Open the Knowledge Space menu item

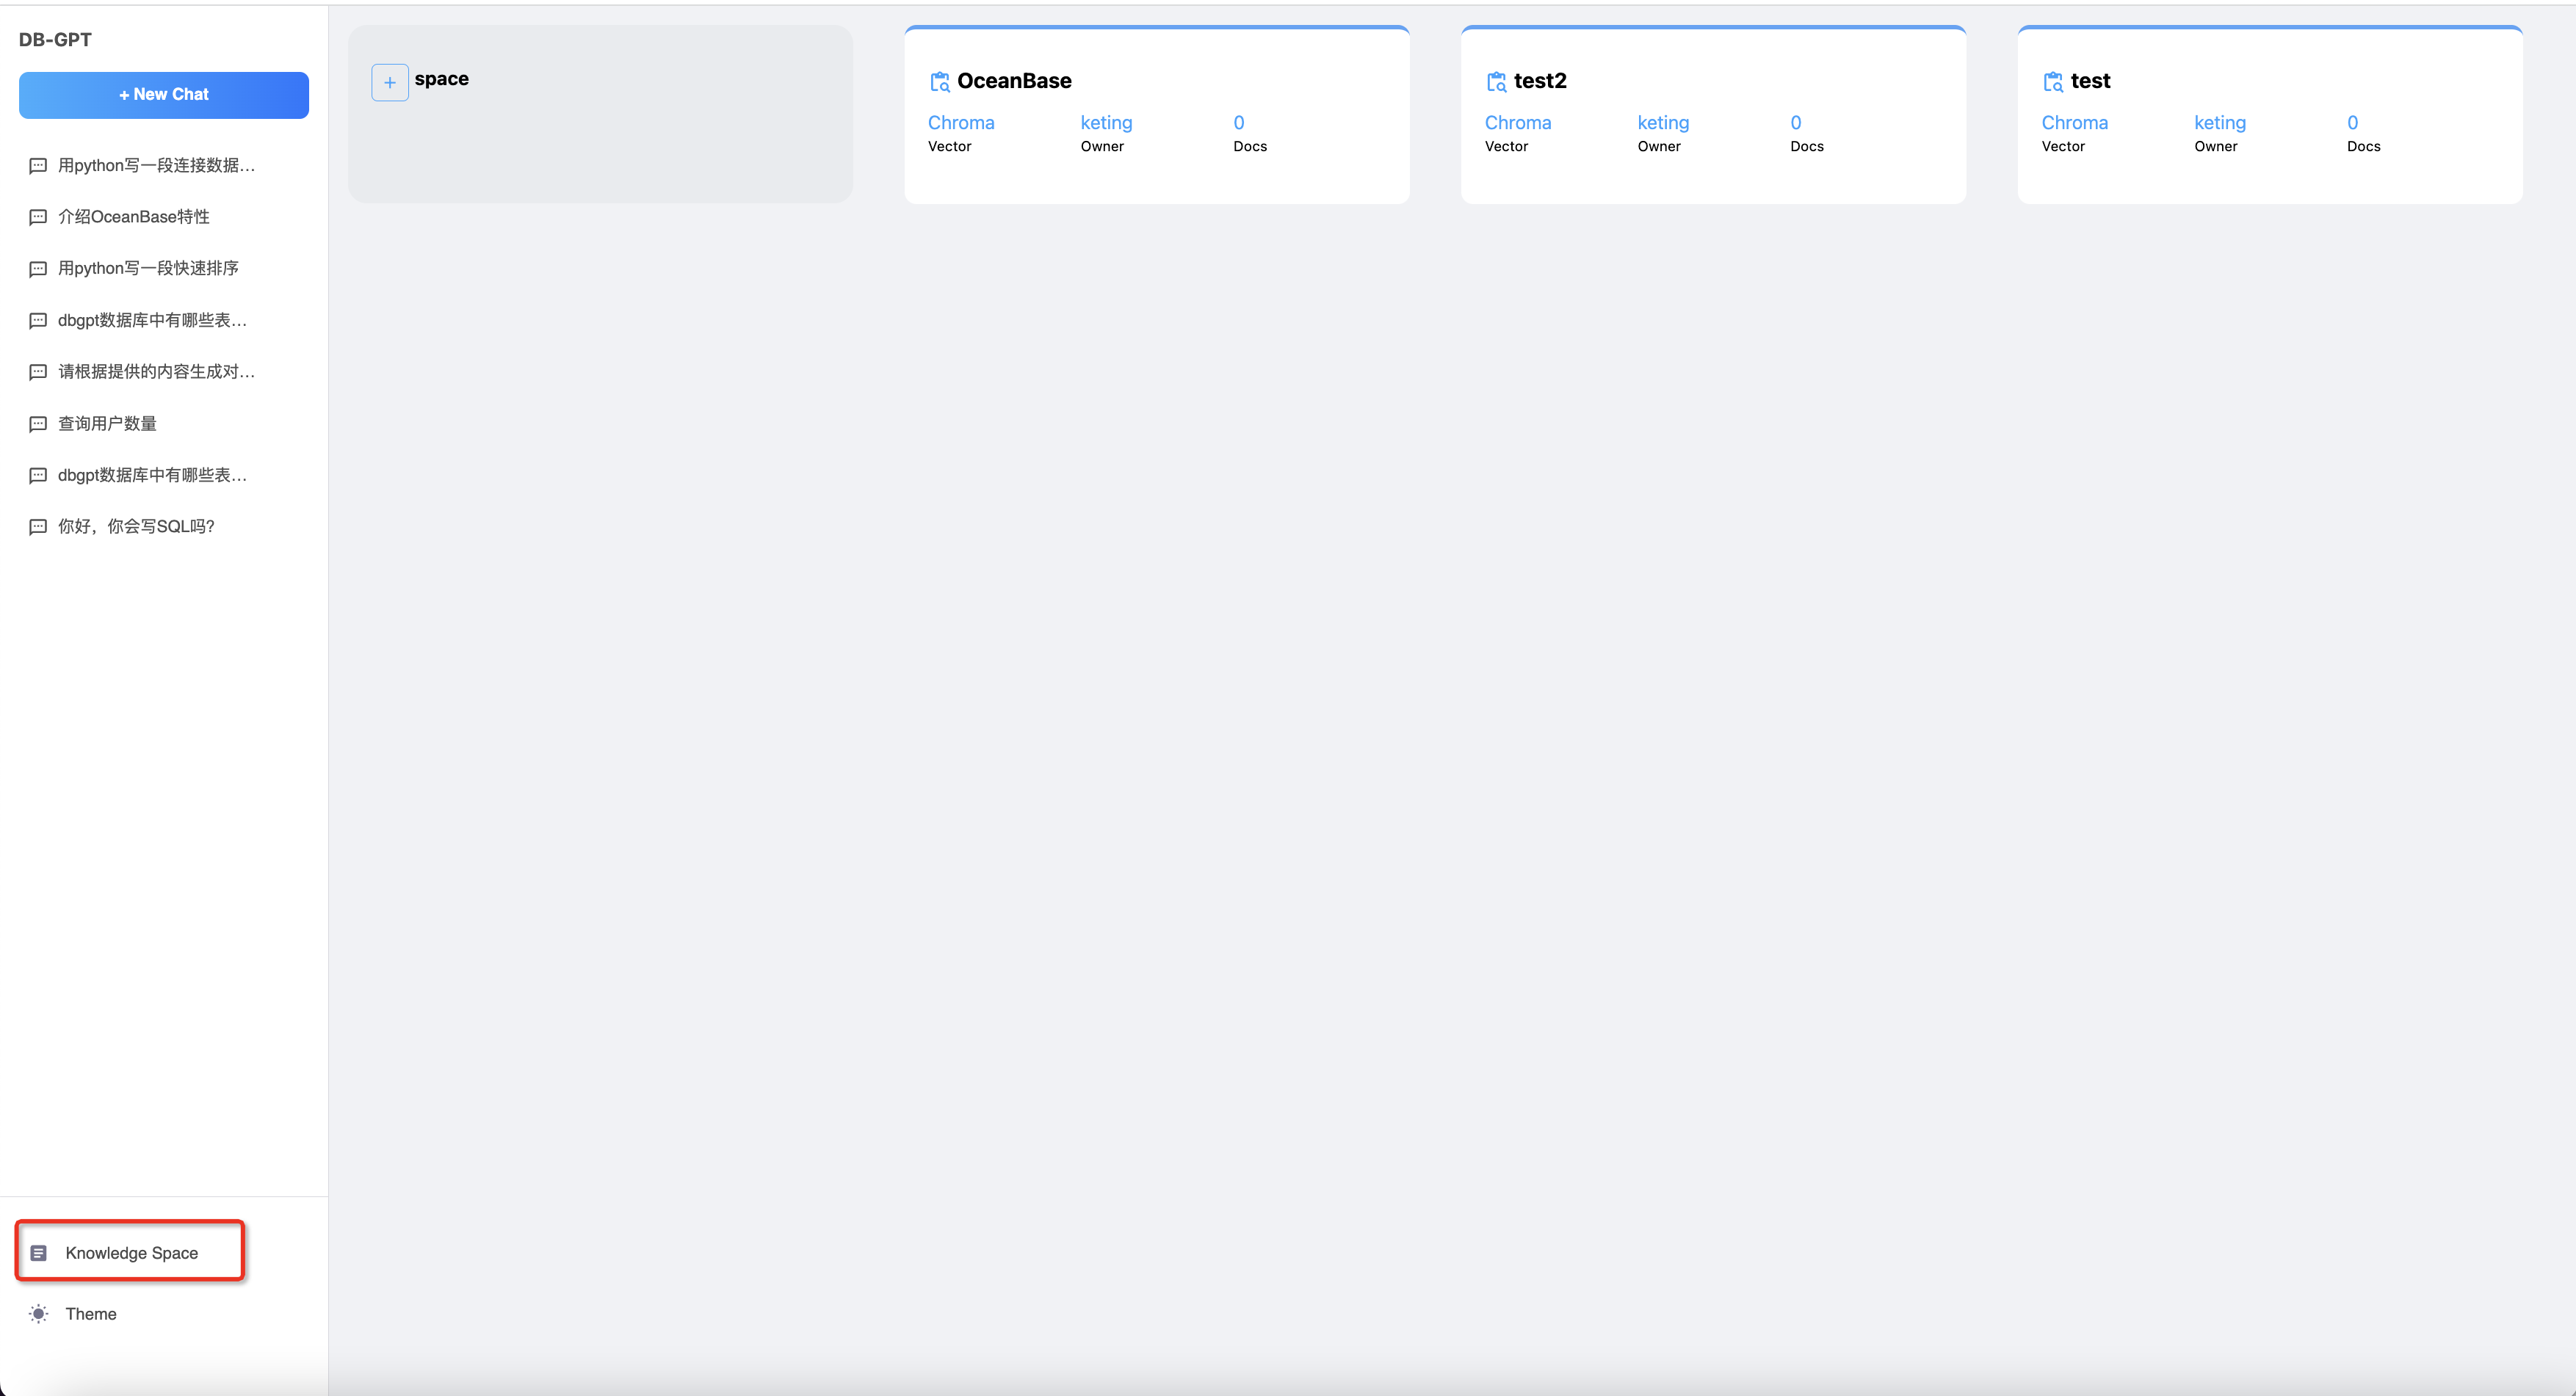point(131,1252)
